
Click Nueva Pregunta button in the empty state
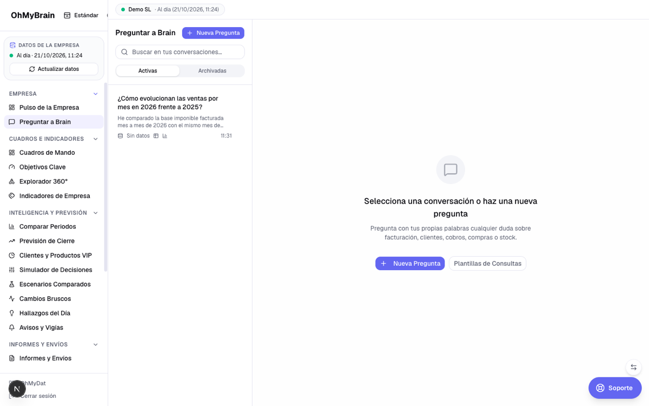(x=410, y=264)
